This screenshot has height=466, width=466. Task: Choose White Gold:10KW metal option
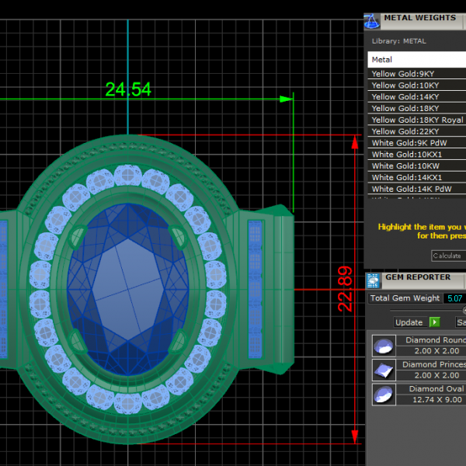[406, 166]
